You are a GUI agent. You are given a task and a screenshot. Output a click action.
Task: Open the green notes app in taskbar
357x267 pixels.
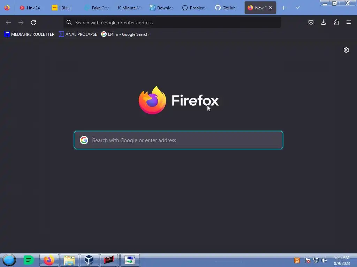click(x=29, y=260)
